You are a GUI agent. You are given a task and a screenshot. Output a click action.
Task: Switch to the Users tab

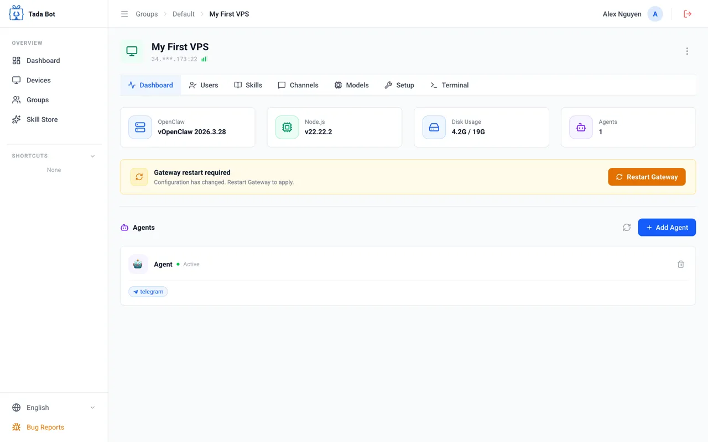tap(204, 85)
